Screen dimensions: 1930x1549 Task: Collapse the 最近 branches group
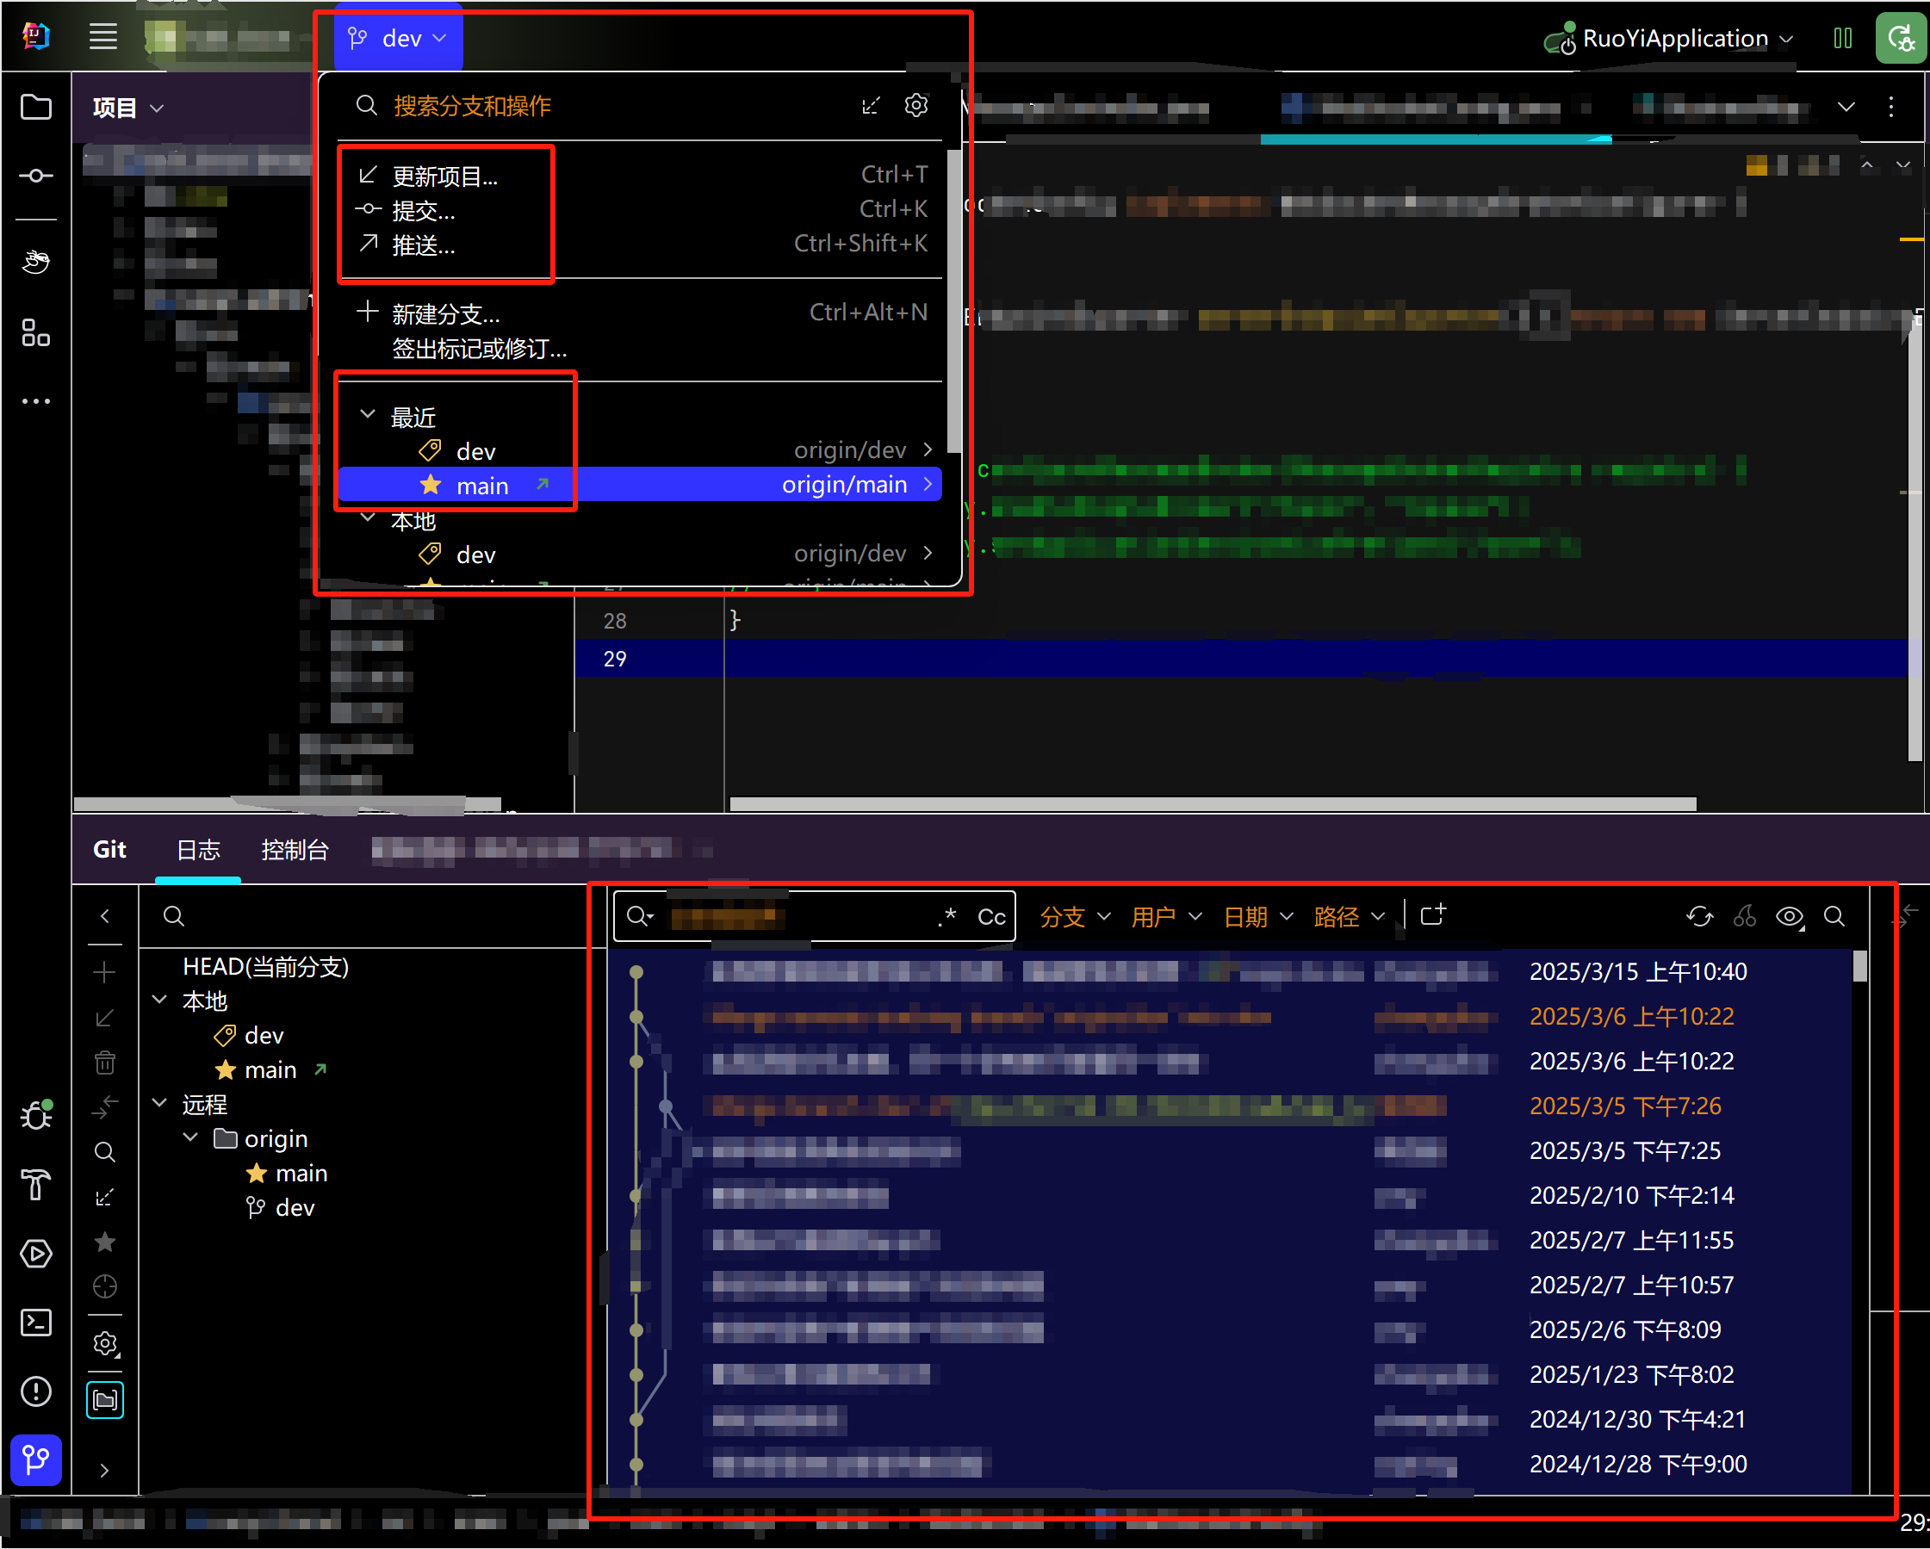point(367,415)
